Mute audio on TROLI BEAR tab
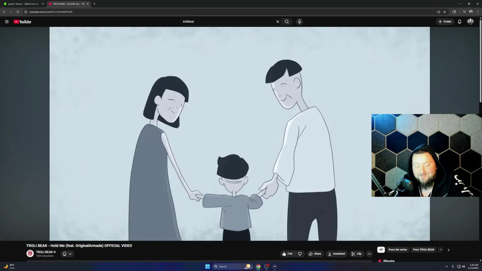The height and width of the screenshot is (271, 482). click(x=83, y=4)
